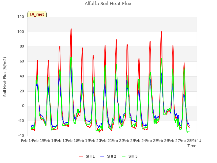The image size is (217, 163).
Task: Toggle the SHF2 legend entry
Action: point(108,157)
